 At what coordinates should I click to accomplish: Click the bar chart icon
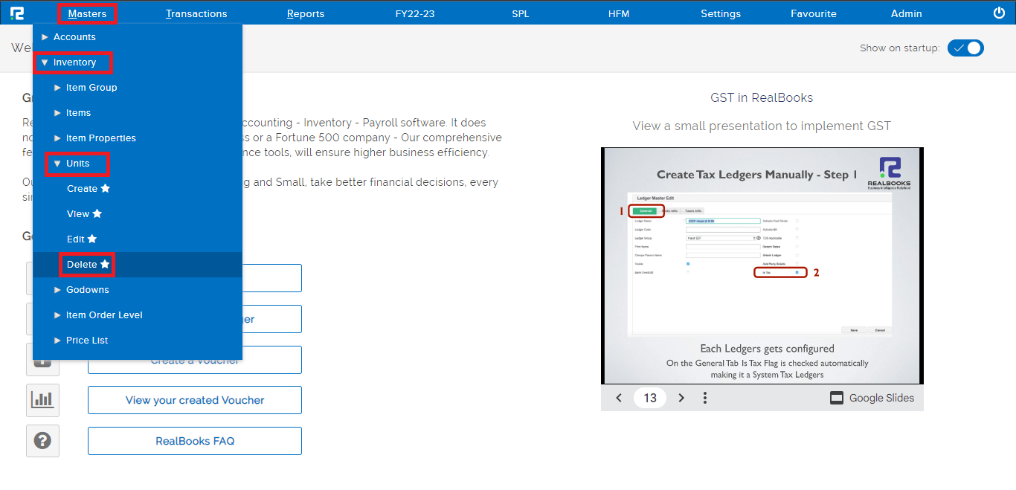pos(42,400)
